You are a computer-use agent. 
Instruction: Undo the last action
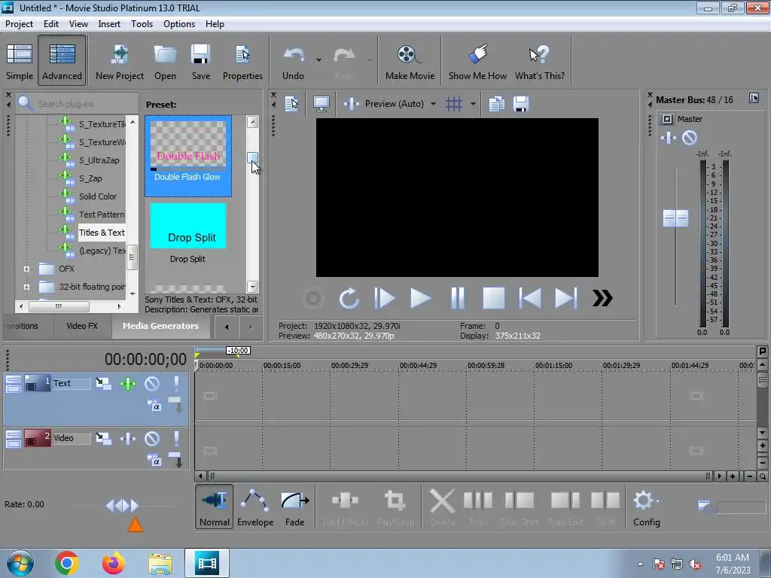[x=293, y=62]
